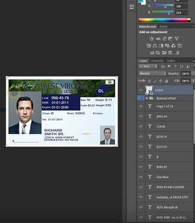This screenshot has height=223, width=195.
Task: Add a Brightness/Contrast adjustment
Action: point(152,38)
